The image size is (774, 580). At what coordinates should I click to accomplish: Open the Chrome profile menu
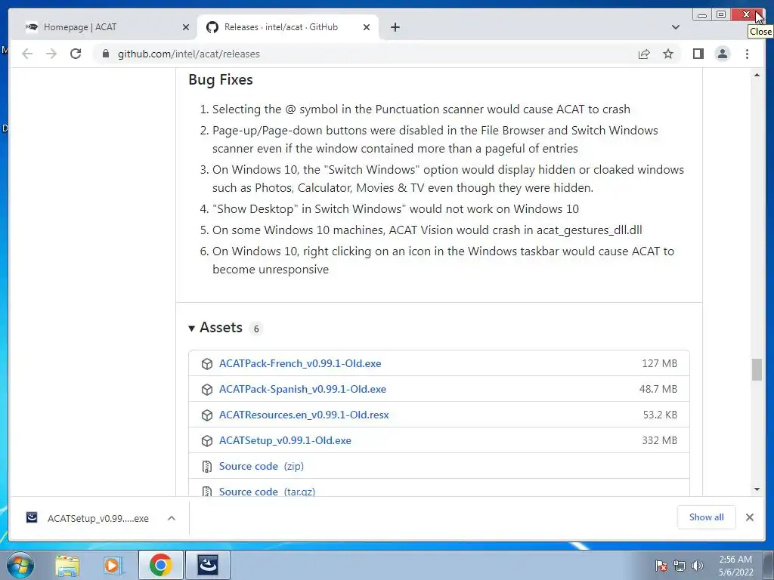tap(722, 54)
